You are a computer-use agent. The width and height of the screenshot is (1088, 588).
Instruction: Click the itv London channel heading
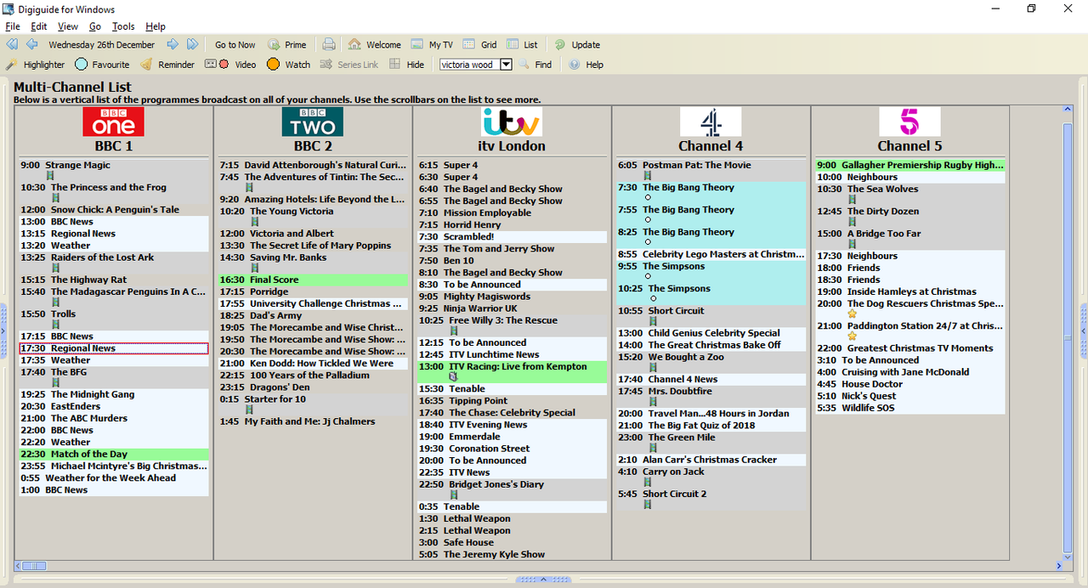(x=511, y=146)
